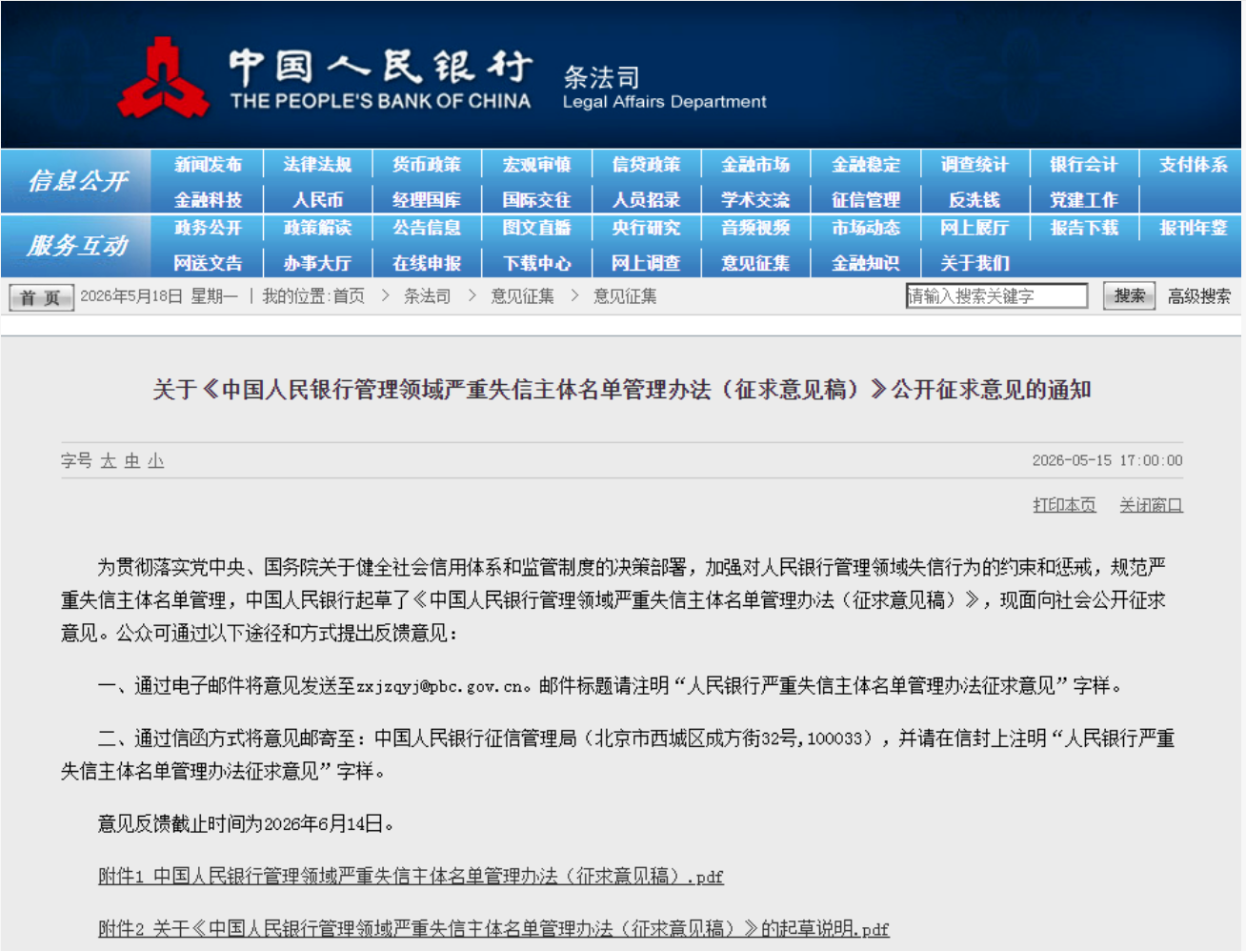Click the 服务互动 section header
The image size is (1246, 951).
coord(77,245)
